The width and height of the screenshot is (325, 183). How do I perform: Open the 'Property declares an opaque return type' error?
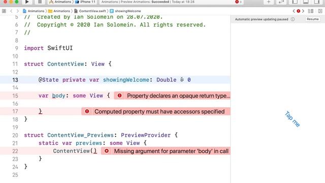point(178,96)
